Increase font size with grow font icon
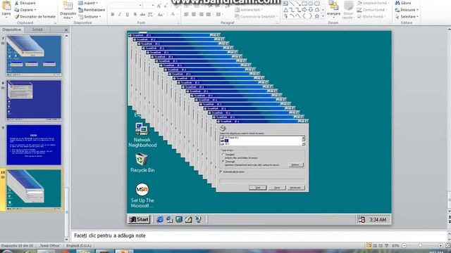This screenshot has height=253, width=451. coord(159,6)
